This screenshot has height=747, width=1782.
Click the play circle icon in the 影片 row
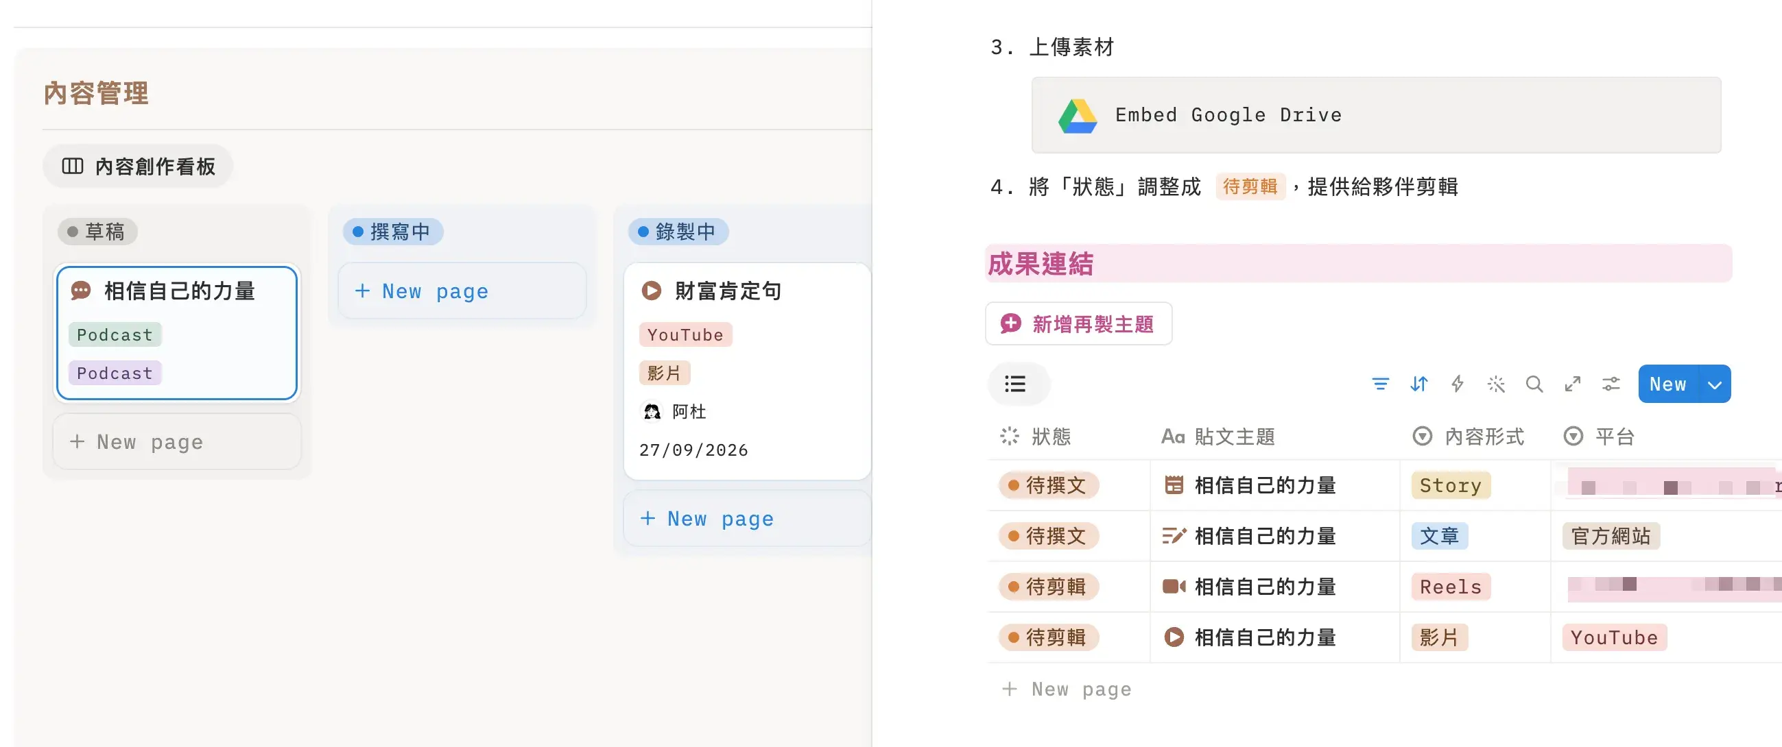(x=1173, y=637)
